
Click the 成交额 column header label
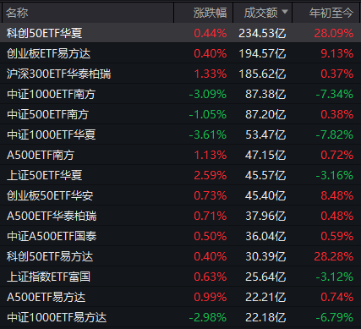pos(261,13)
